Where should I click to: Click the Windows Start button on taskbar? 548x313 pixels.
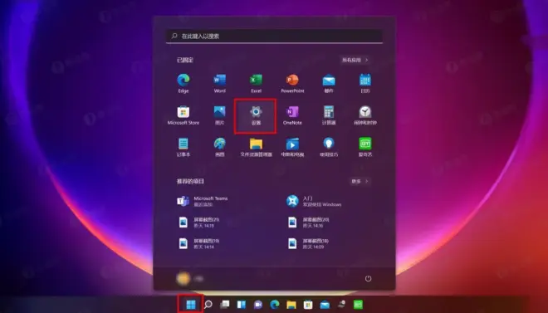pyautogui.click(x=191, y=305)
